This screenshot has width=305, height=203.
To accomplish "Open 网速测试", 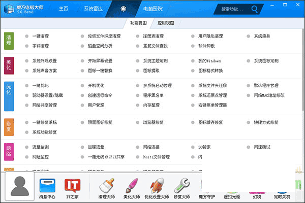I will (x=262, y=147).
